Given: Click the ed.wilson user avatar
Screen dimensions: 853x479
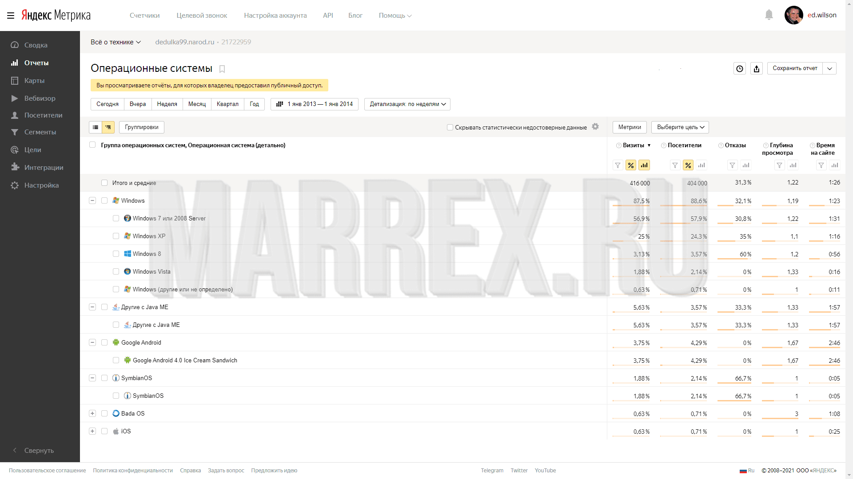Looking at the screenshot, I should [x=793, y=15].
